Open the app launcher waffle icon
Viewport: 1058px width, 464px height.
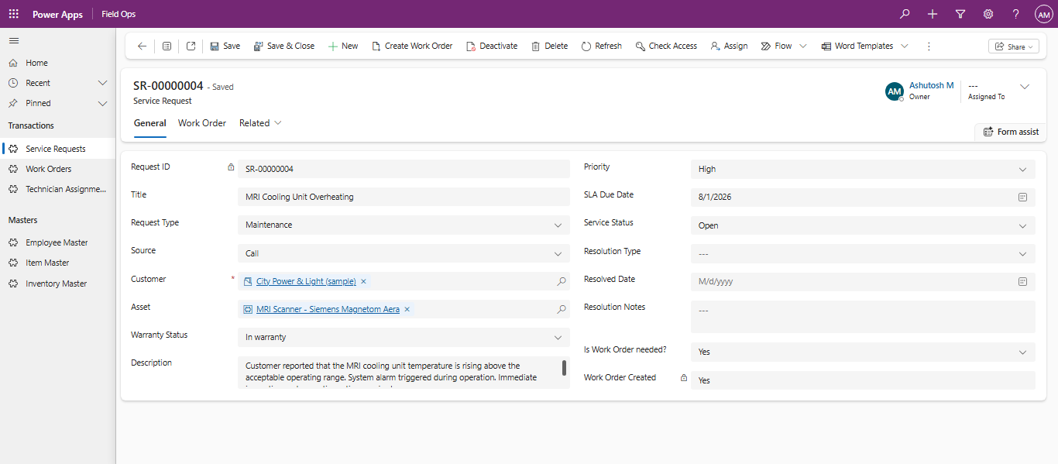pos(14,14)
